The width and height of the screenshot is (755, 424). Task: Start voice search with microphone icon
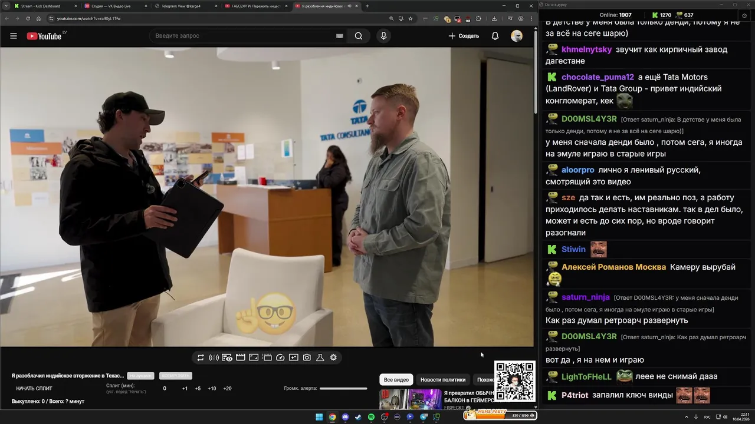383,36
